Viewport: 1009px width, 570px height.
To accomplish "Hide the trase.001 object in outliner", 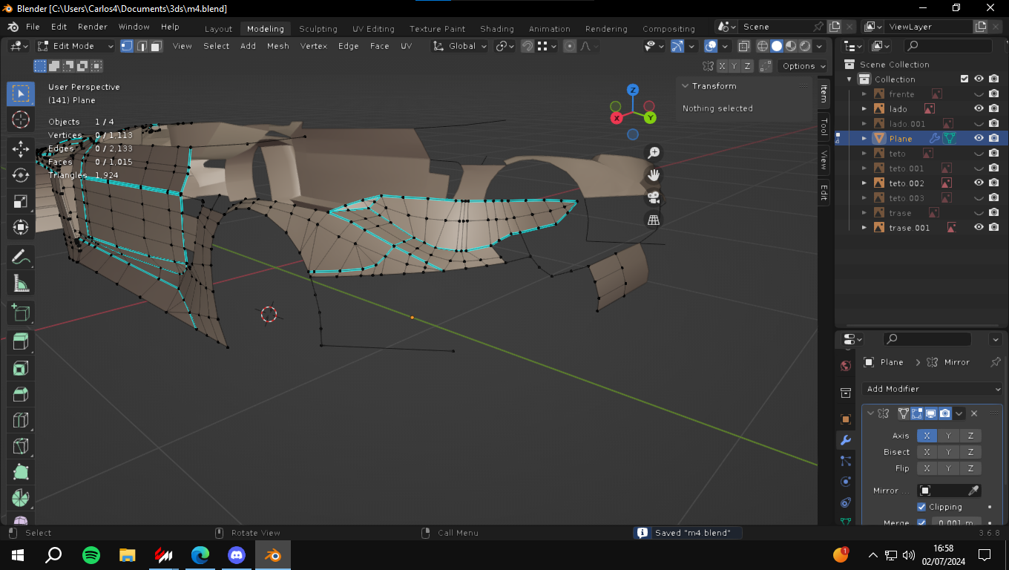I will 979,228.
